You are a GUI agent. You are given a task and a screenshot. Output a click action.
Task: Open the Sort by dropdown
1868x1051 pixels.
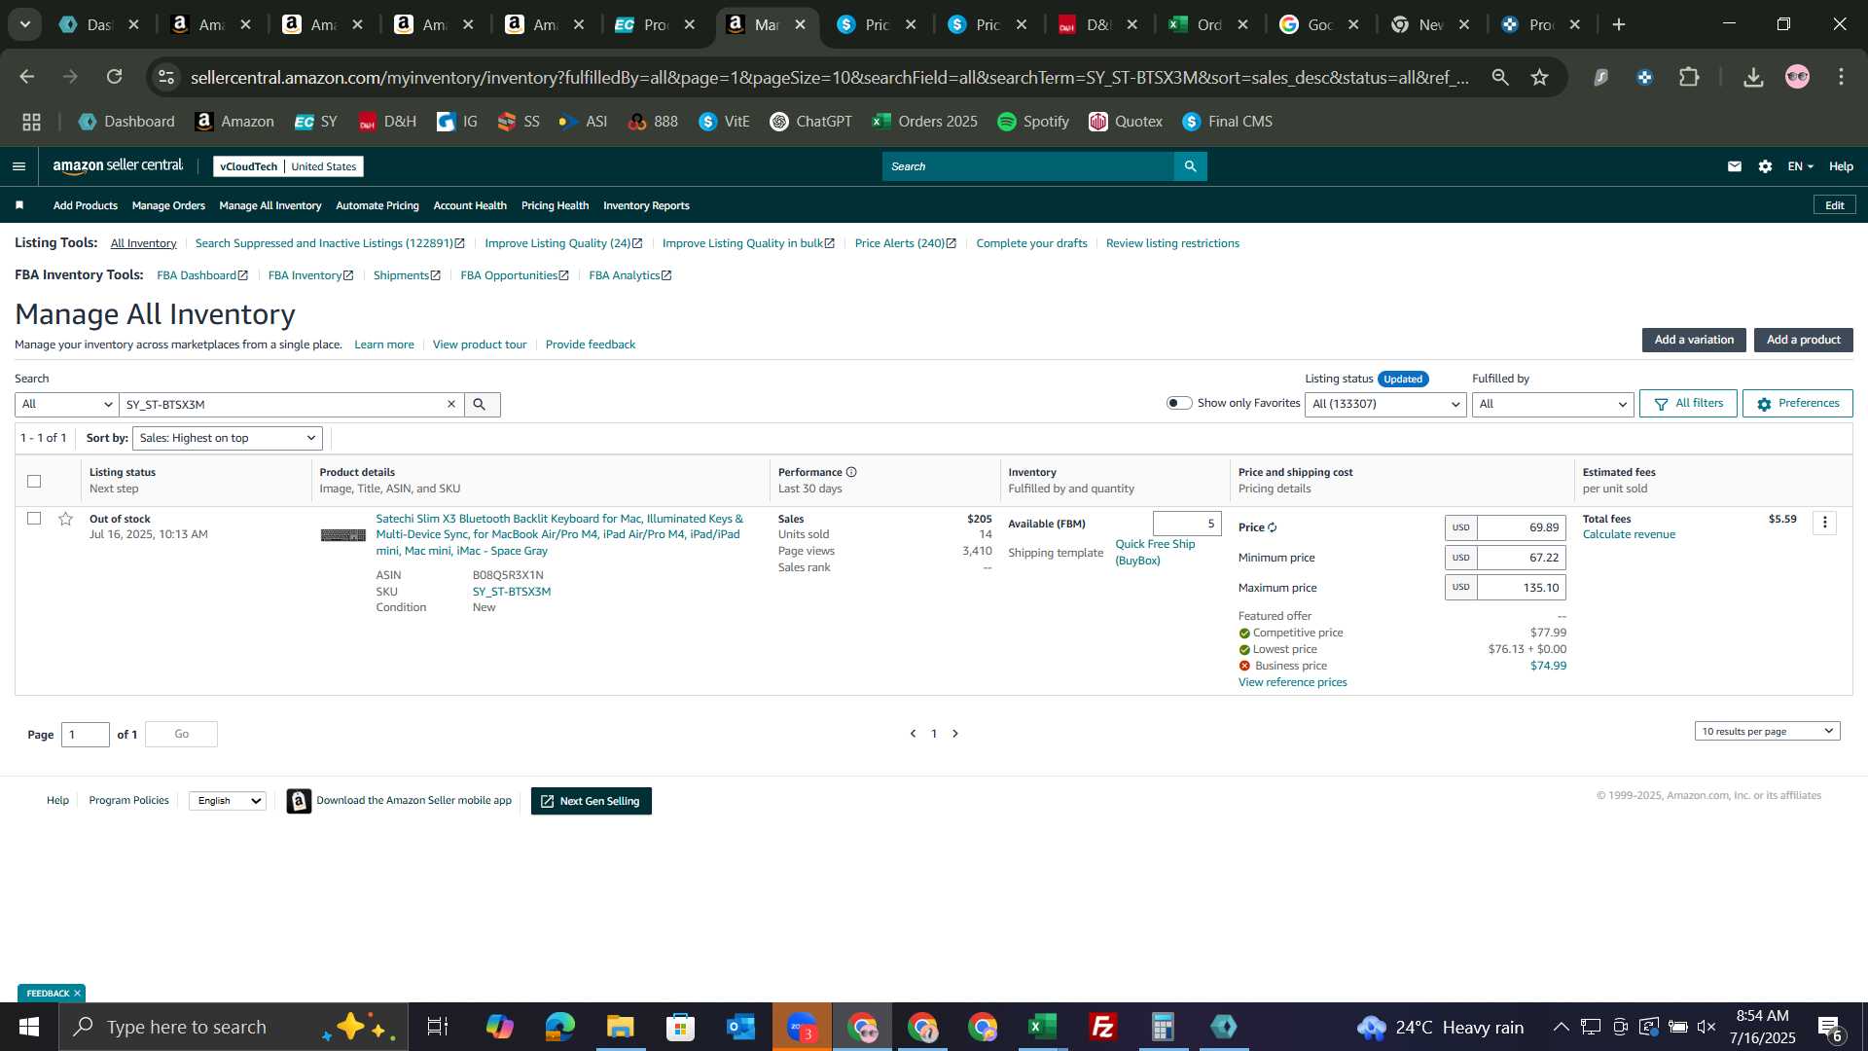point(227,438)
